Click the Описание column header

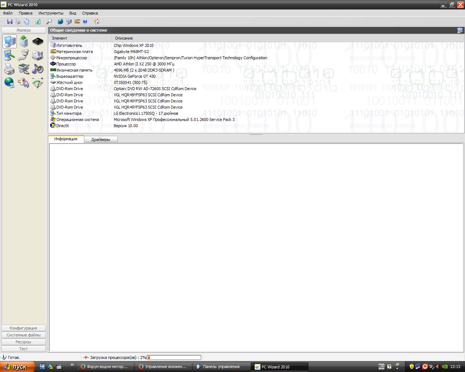click(x=124, y=38)
